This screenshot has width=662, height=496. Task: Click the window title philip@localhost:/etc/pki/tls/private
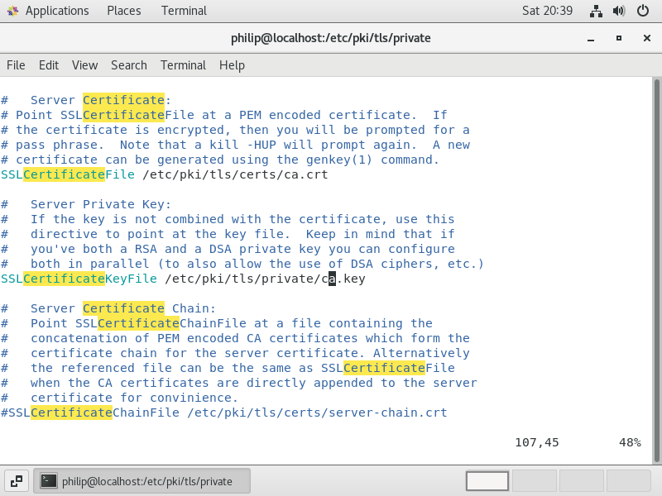pos(330,38)
